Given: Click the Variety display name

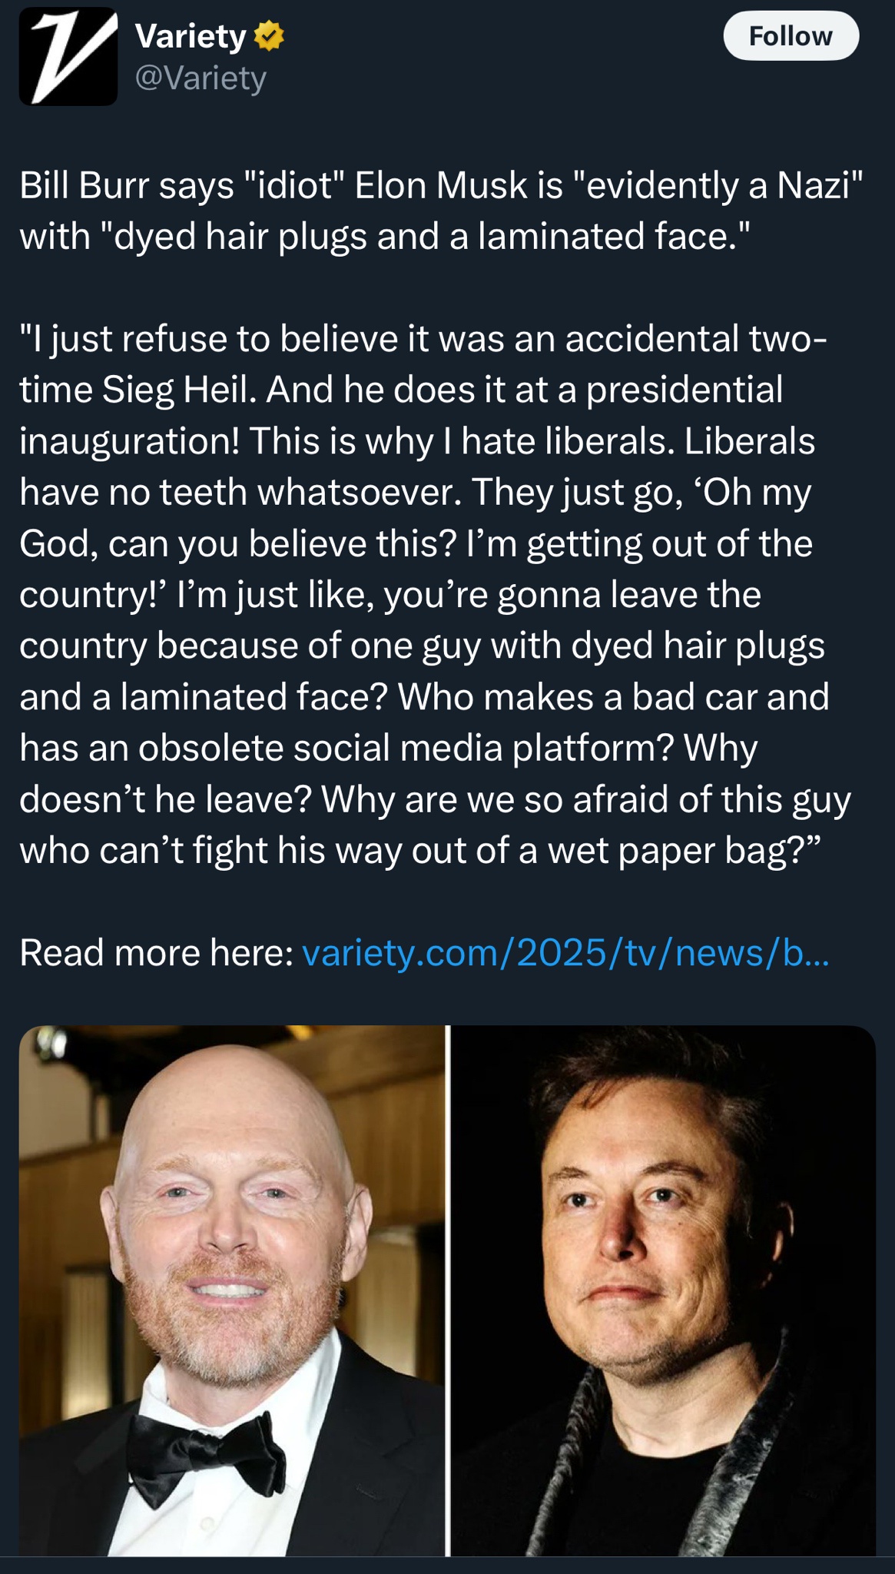Looking at the screenshot, I should coord(191,36).
